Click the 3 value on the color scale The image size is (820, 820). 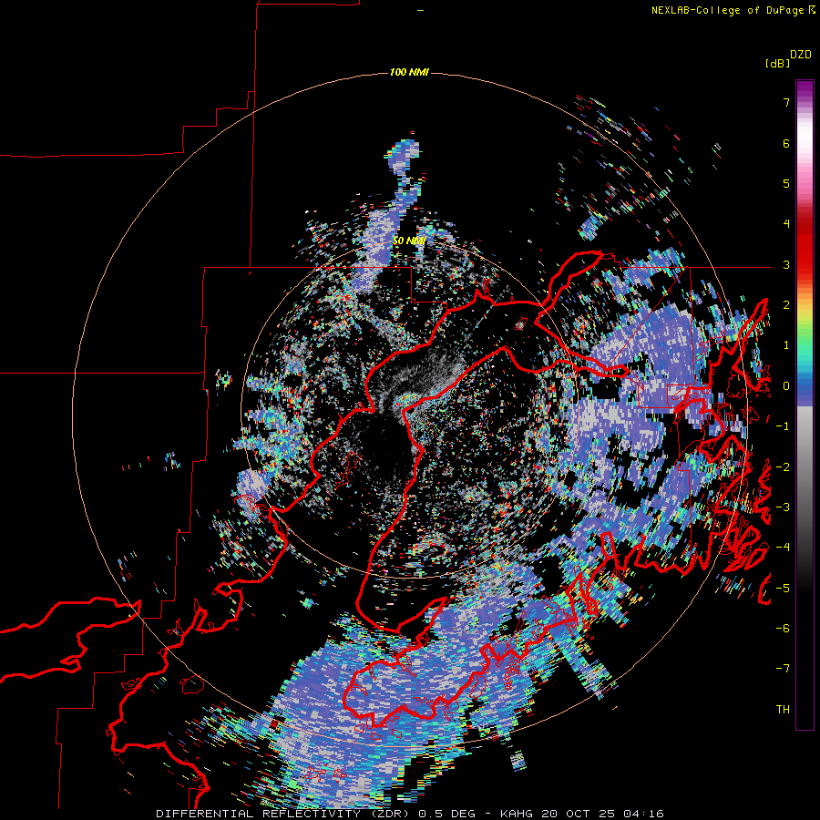786,264
